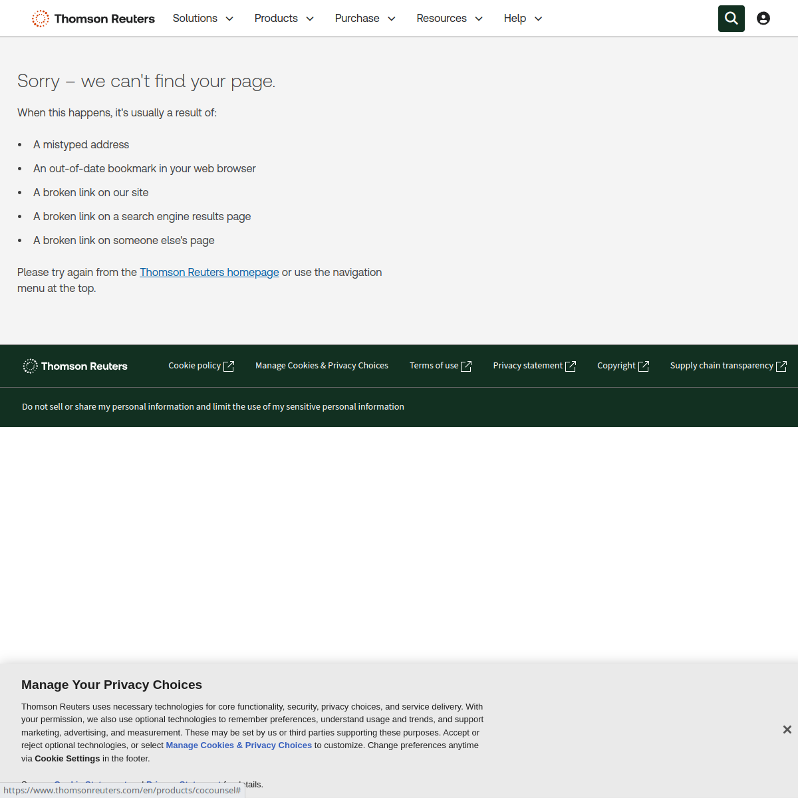Screen dimensions: 798x798
Task: Open the Resources navigation item
Action: pyautogui.click(x=442, y=19)
